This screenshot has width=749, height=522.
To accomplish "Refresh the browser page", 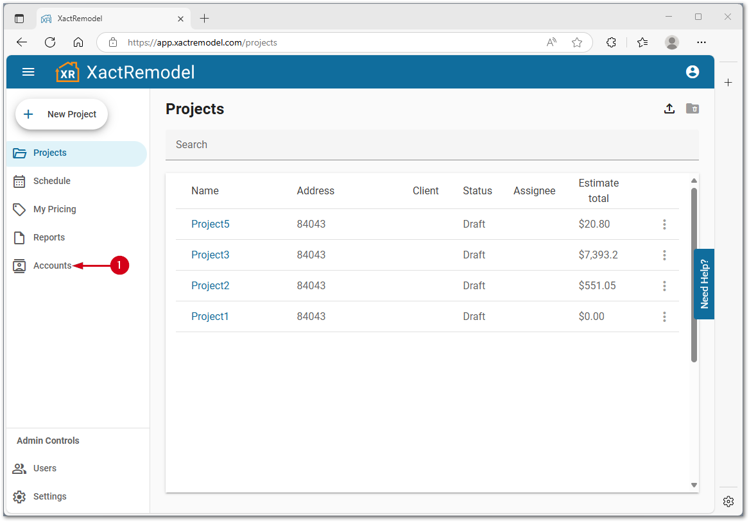I will pyautogui.click(x=50, y=42).
